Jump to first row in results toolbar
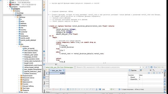This screenshot has width=168, height=94. (x=79, y=89)
